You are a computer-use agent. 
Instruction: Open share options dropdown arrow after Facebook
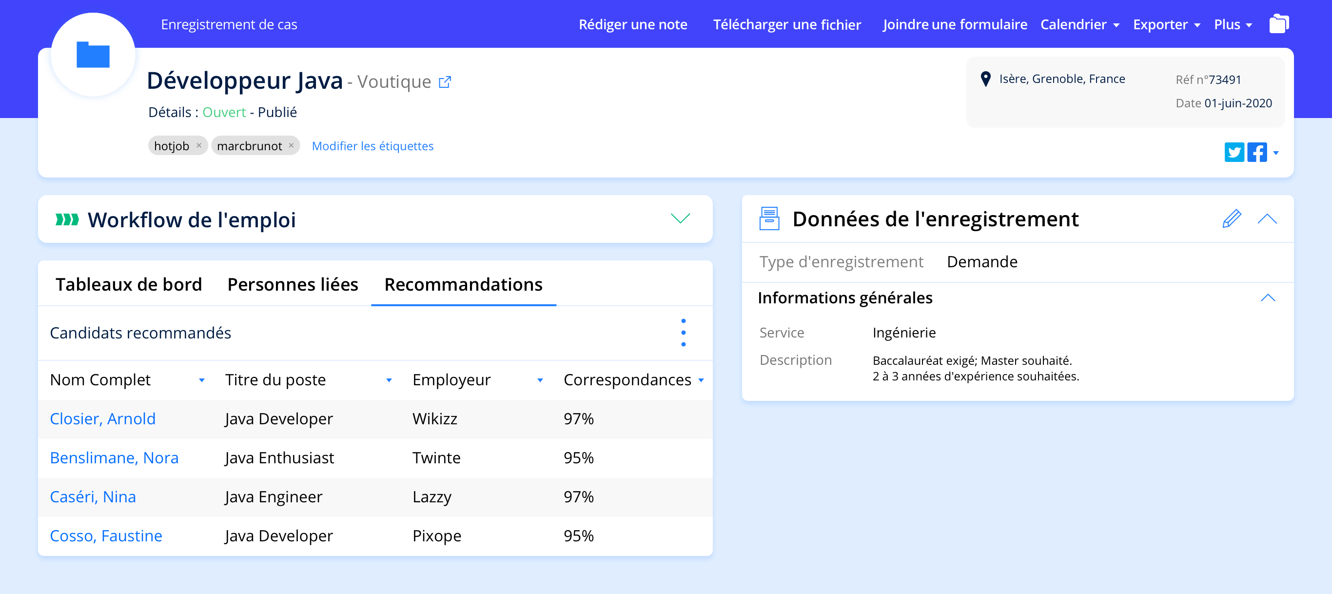pos(1275,153)
